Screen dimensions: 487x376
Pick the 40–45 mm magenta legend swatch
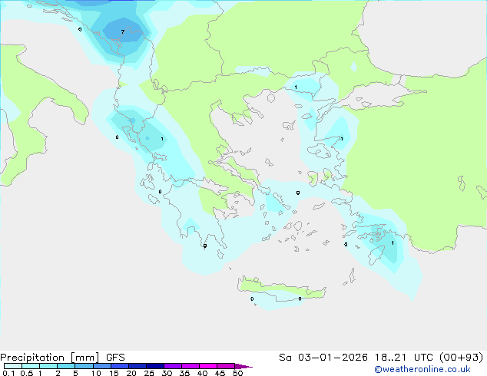(x=208, y=366)
